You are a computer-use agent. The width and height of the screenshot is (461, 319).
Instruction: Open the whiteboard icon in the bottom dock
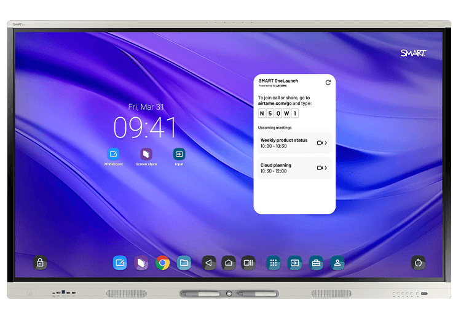(x=120, y=263)
